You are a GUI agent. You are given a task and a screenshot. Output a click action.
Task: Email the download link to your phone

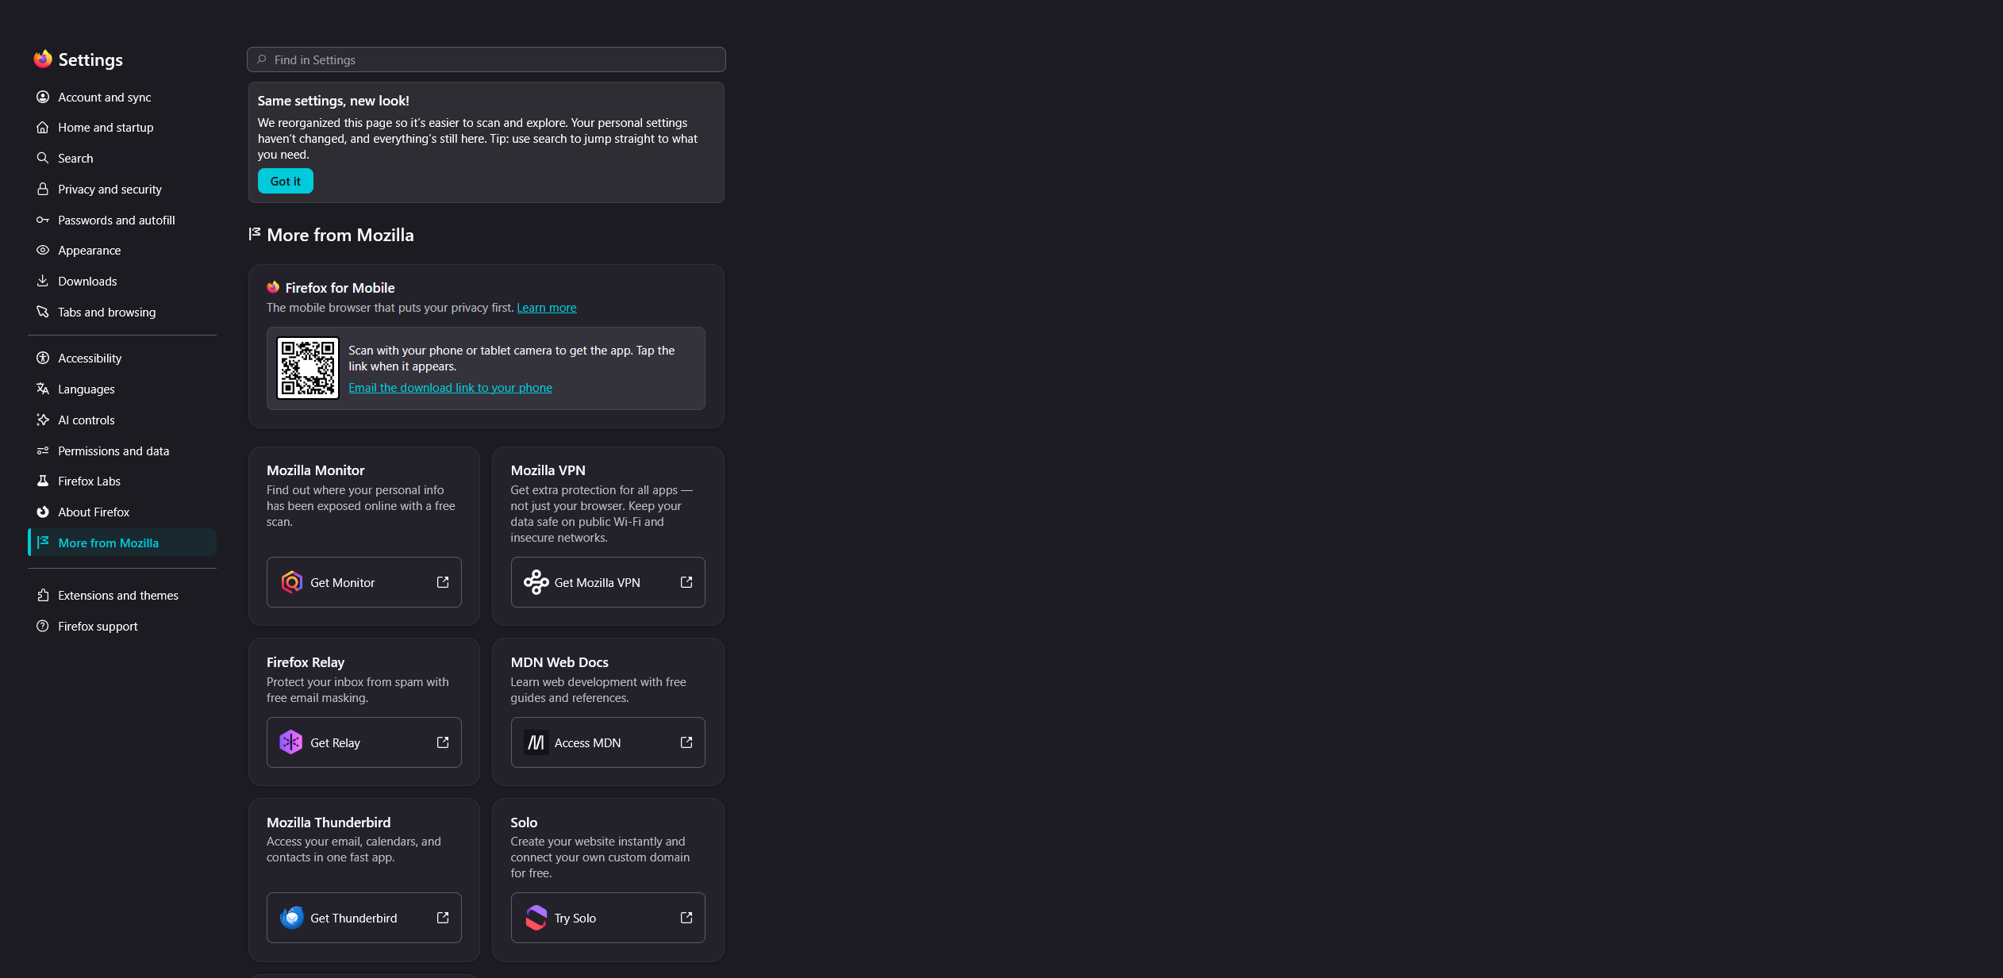[450, 388]
